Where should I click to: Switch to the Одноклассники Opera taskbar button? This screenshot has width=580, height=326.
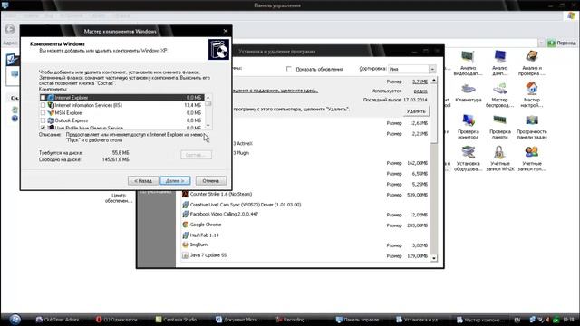pos(120,320)
